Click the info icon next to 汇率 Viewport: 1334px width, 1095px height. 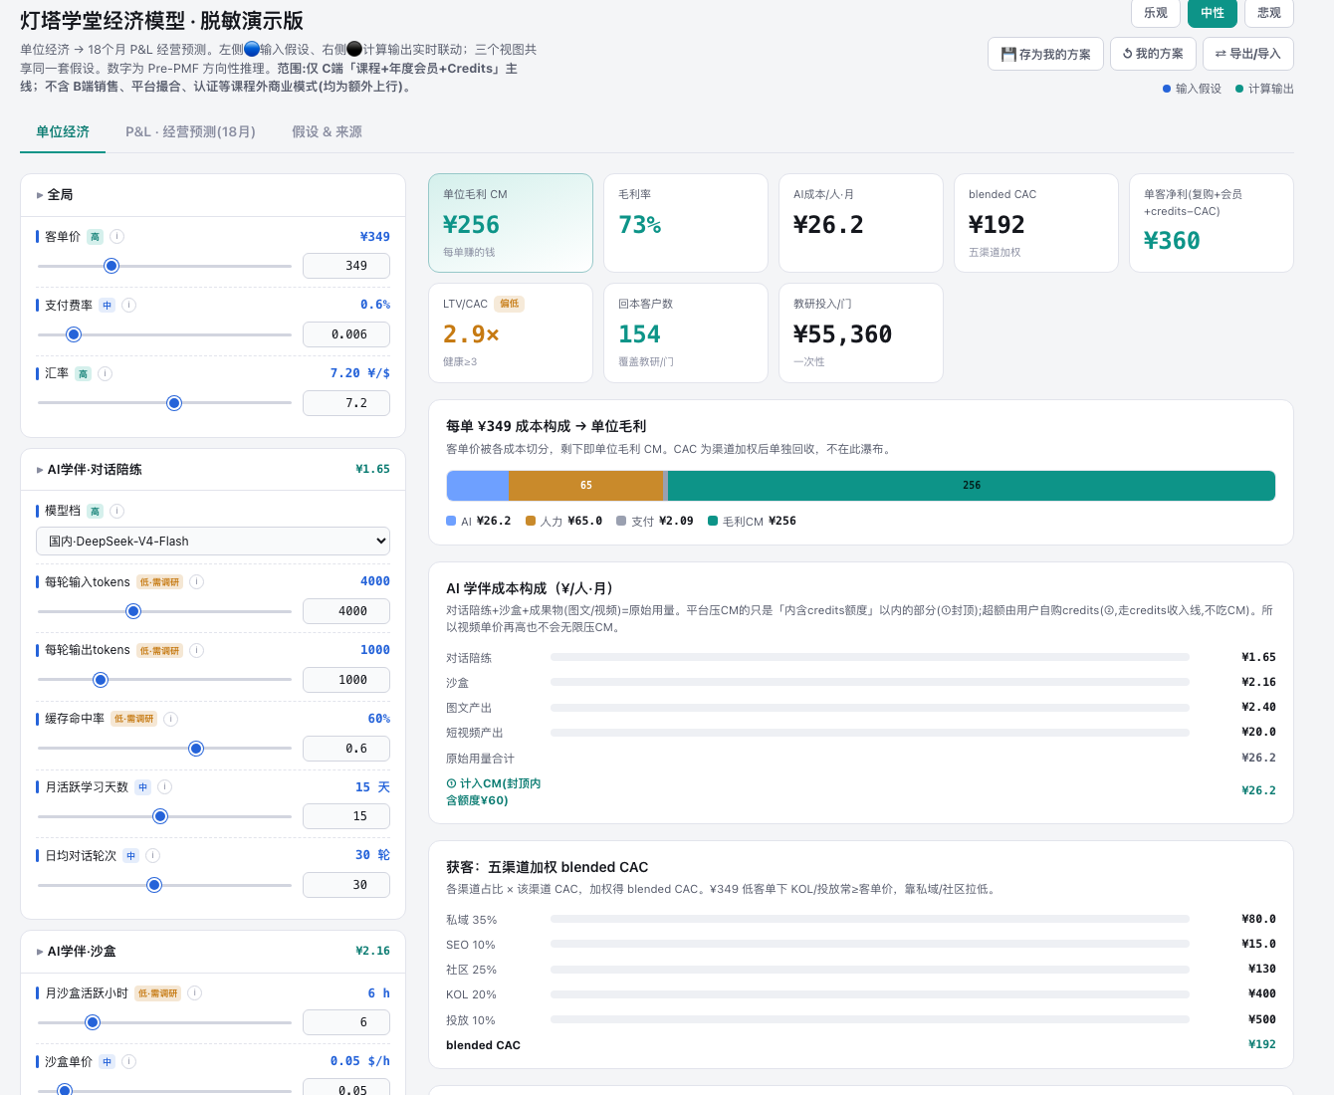[x=105, y=373]
